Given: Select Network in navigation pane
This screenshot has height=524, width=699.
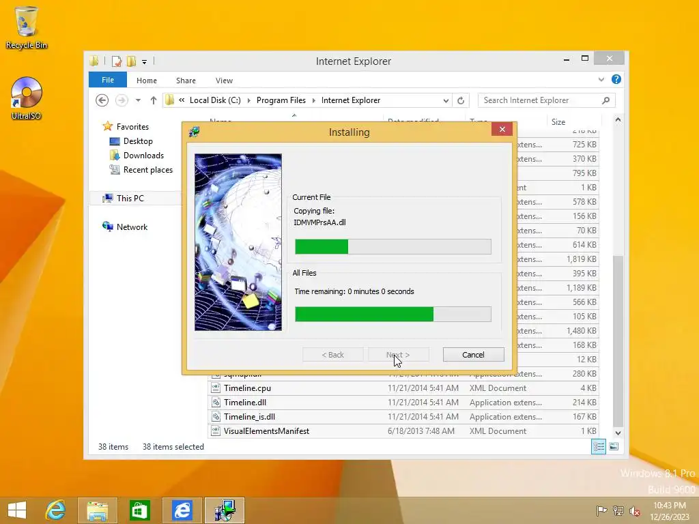Looking at the screenshot, I should [125, 227].
